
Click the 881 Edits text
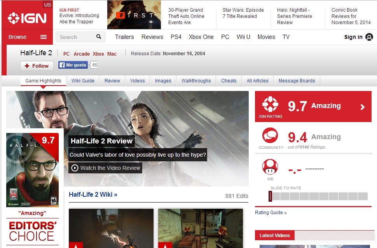pyautogui.click(x=237, y=196)
